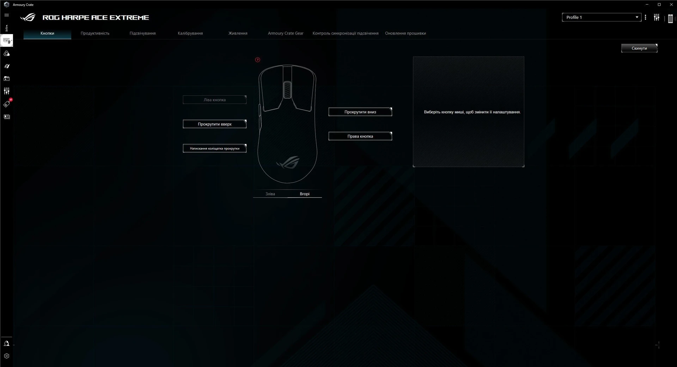Switch mouse view to Вгорі

pyautogui.click(x=305, y=194)
